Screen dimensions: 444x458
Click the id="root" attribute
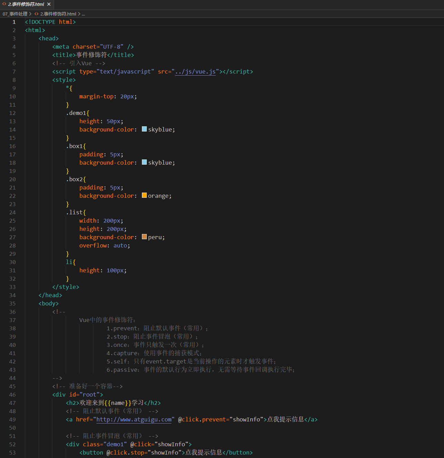click(x=84, y=394)
